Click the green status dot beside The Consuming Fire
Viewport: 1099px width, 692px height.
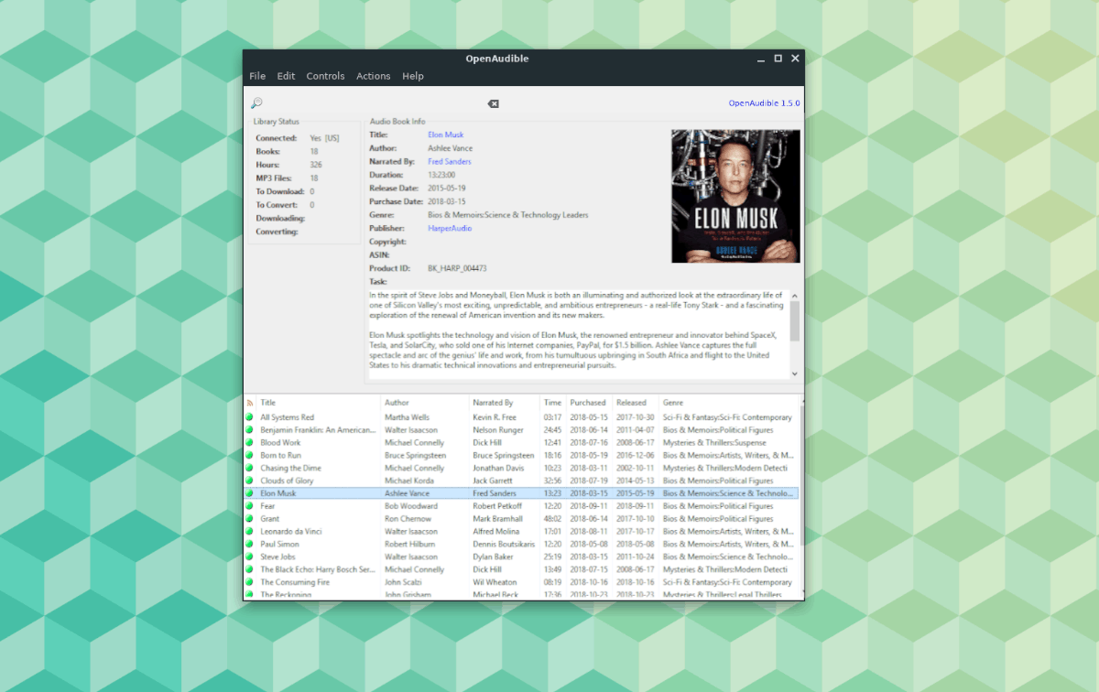point(251,581)
